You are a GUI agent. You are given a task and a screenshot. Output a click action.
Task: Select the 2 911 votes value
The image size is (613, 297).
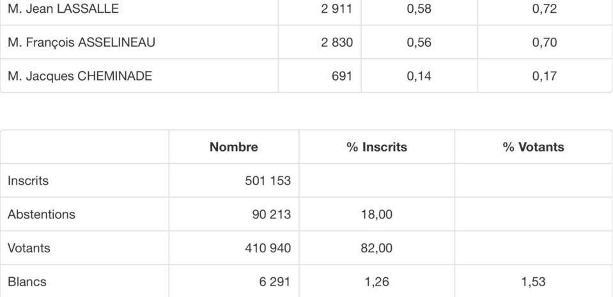[x=336, y=9]
